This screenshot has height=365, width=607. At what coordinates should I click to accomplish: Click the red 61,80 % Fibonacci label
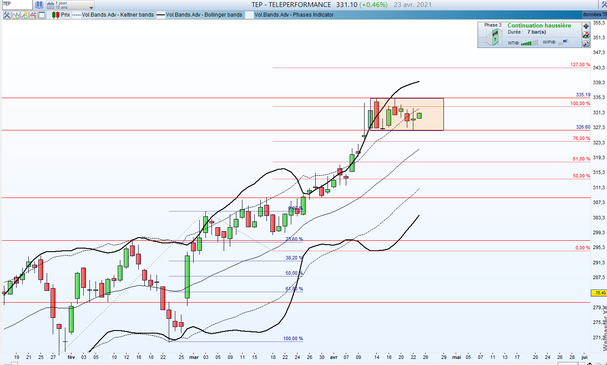coord(581,159)
